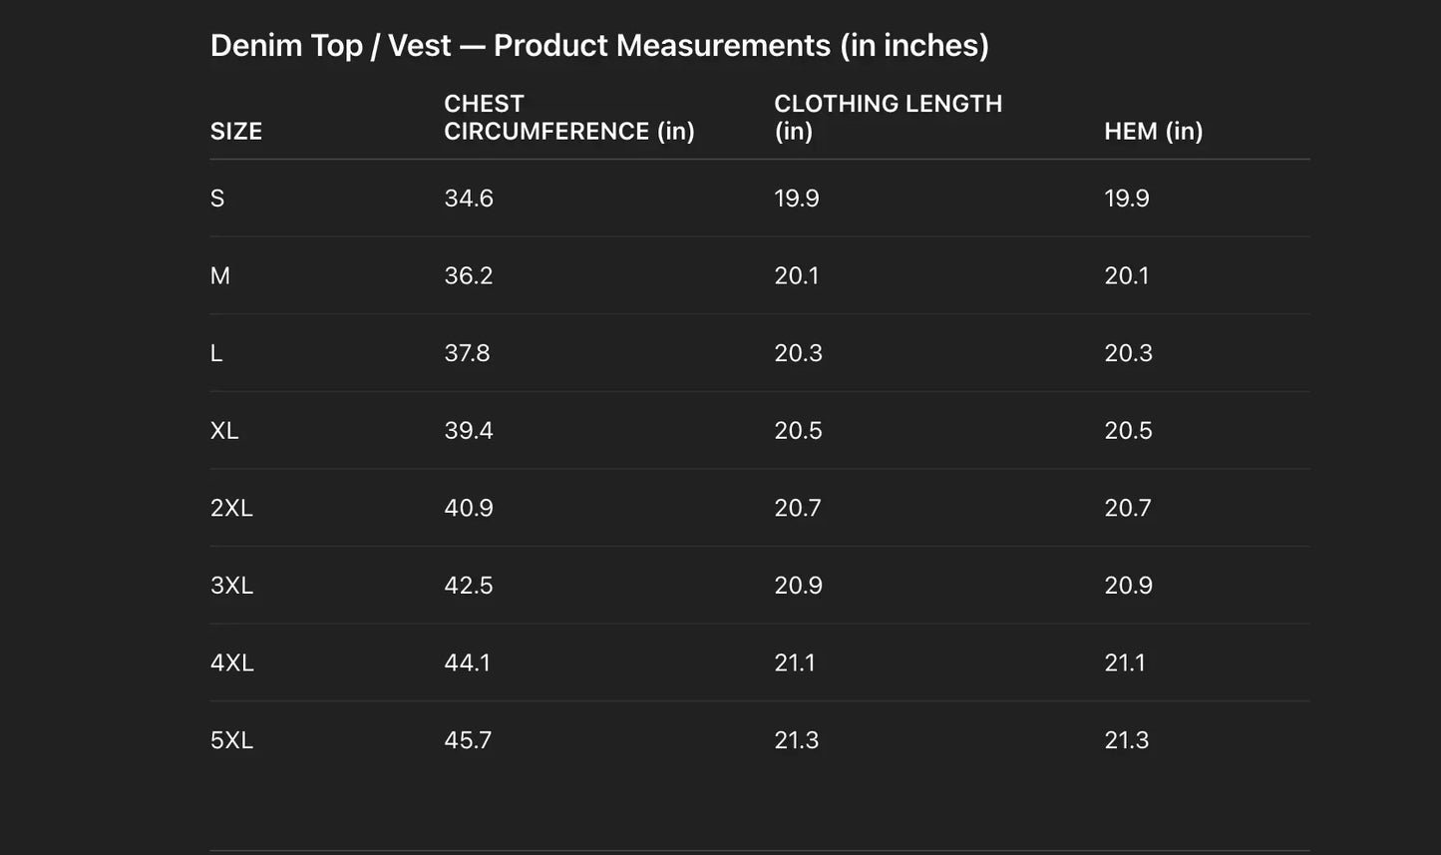The image size is (1441, 855).
Task: Select the HEM (in) column header
Action: [x=1153, y=132]
